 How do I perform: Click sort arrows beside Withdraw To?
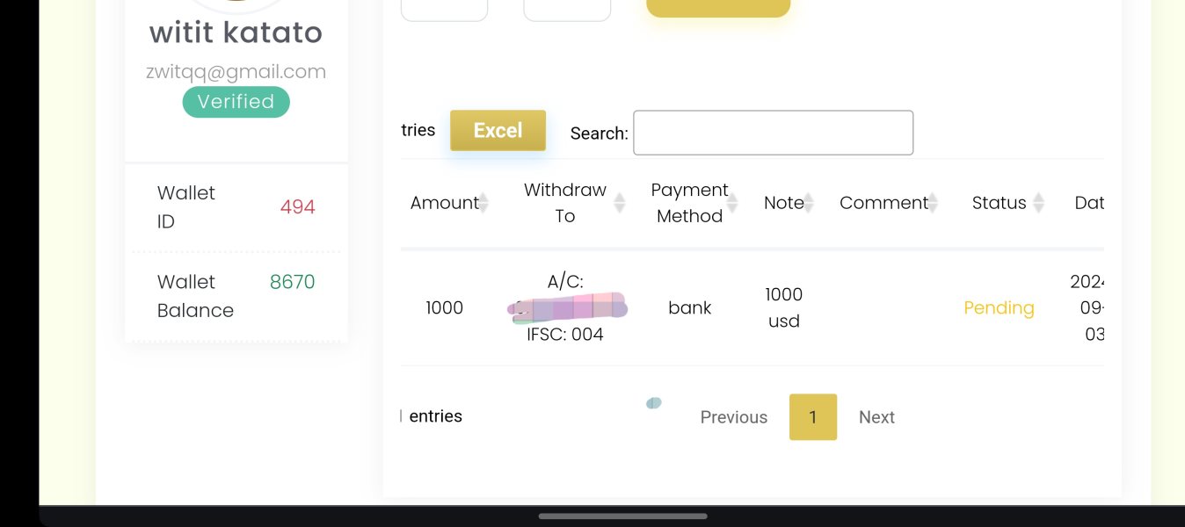[x=620, y=203]
